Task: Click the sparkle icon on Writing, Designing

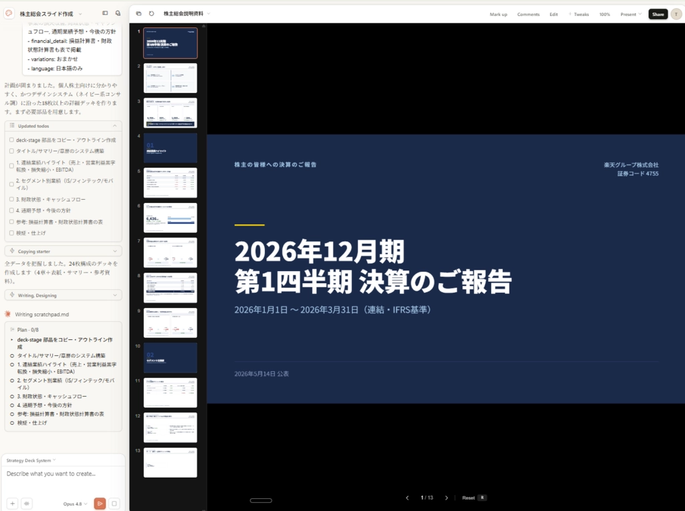Action: [12, 295]
